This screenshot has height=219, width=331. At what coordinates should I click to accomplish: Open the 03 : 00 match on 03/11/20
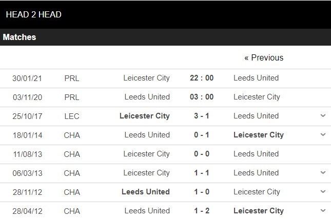pyautogui.click(x=201, y=97)
